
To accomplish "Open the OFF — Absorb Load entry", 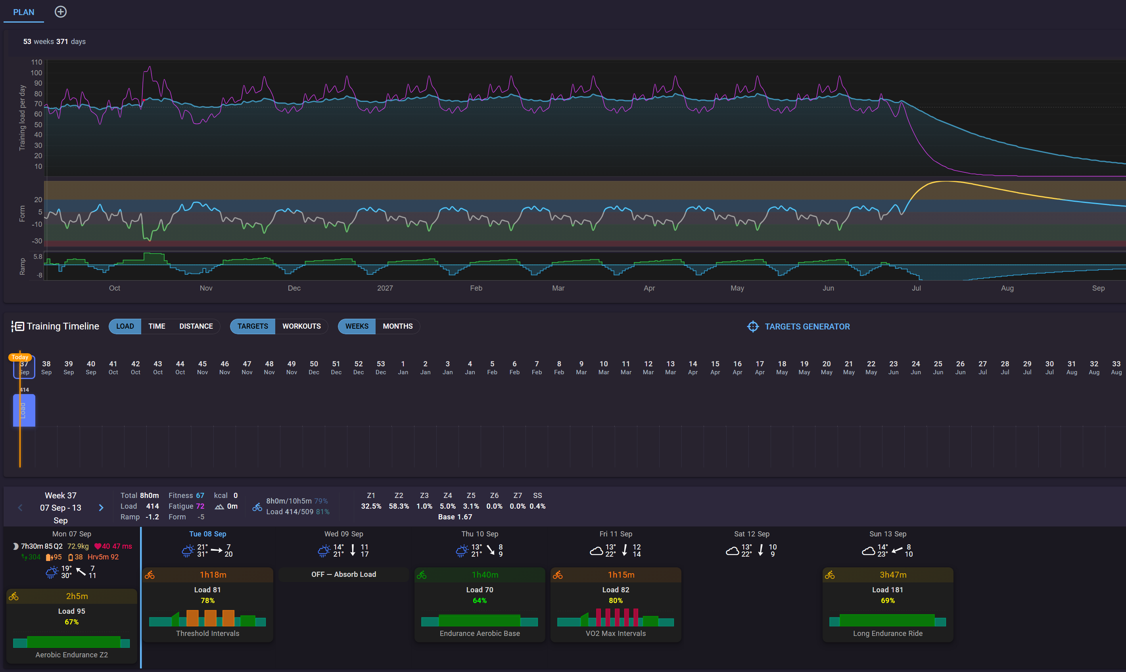I will click(343, 574).
